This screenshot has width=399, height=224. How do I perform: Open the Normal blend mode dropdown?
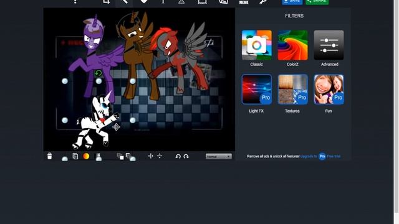click(x=219, y=156)
